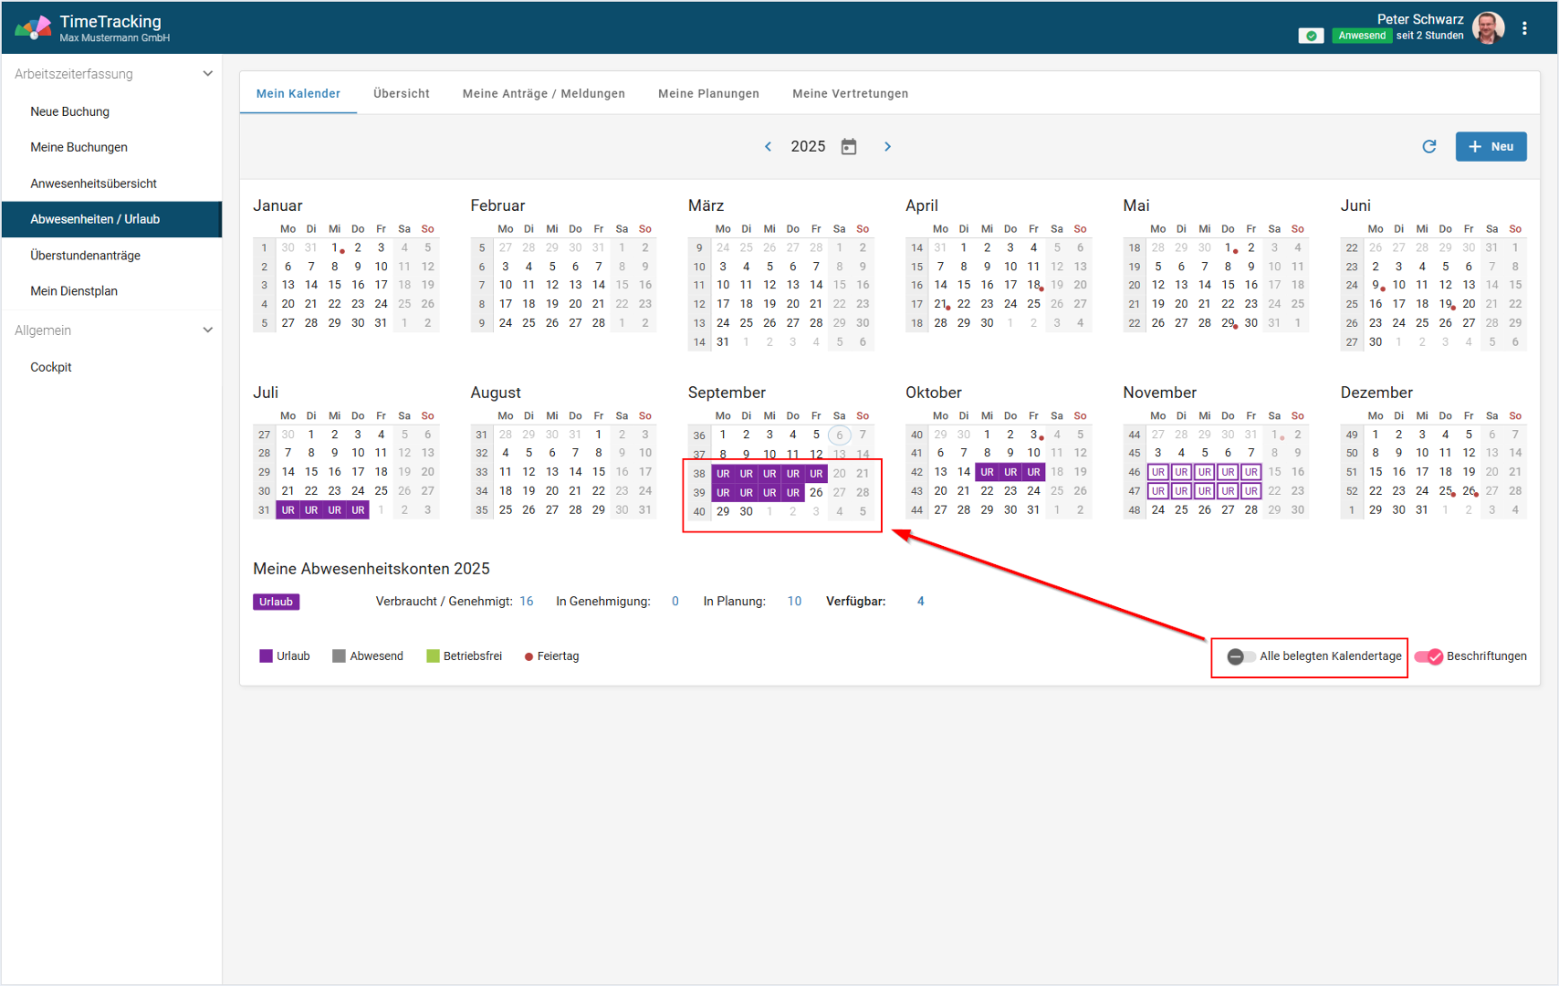The height and width of the screenshot is (986, 1559).
Task: Click the green Betriebsfrei legend swatch
Action: (x=433, y=656)
